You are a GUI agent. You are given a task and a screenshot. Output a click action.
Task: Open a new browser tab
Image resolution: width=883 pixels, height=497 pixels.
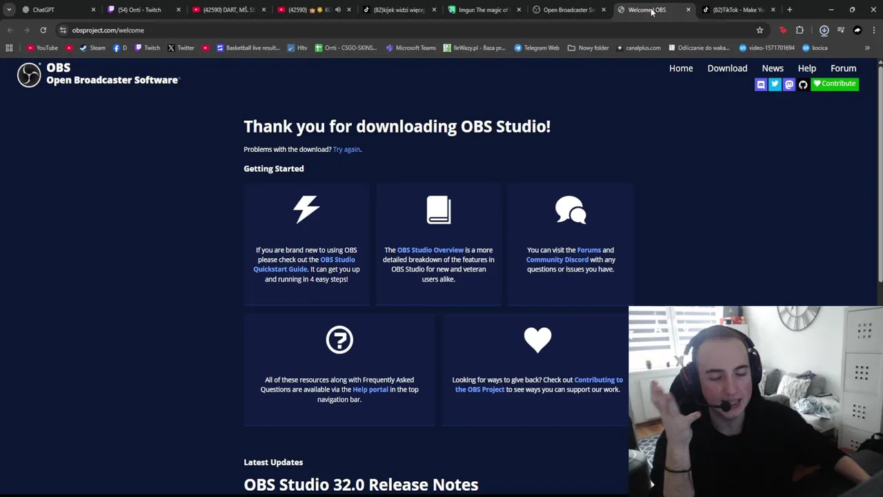(x=789, y=10)
